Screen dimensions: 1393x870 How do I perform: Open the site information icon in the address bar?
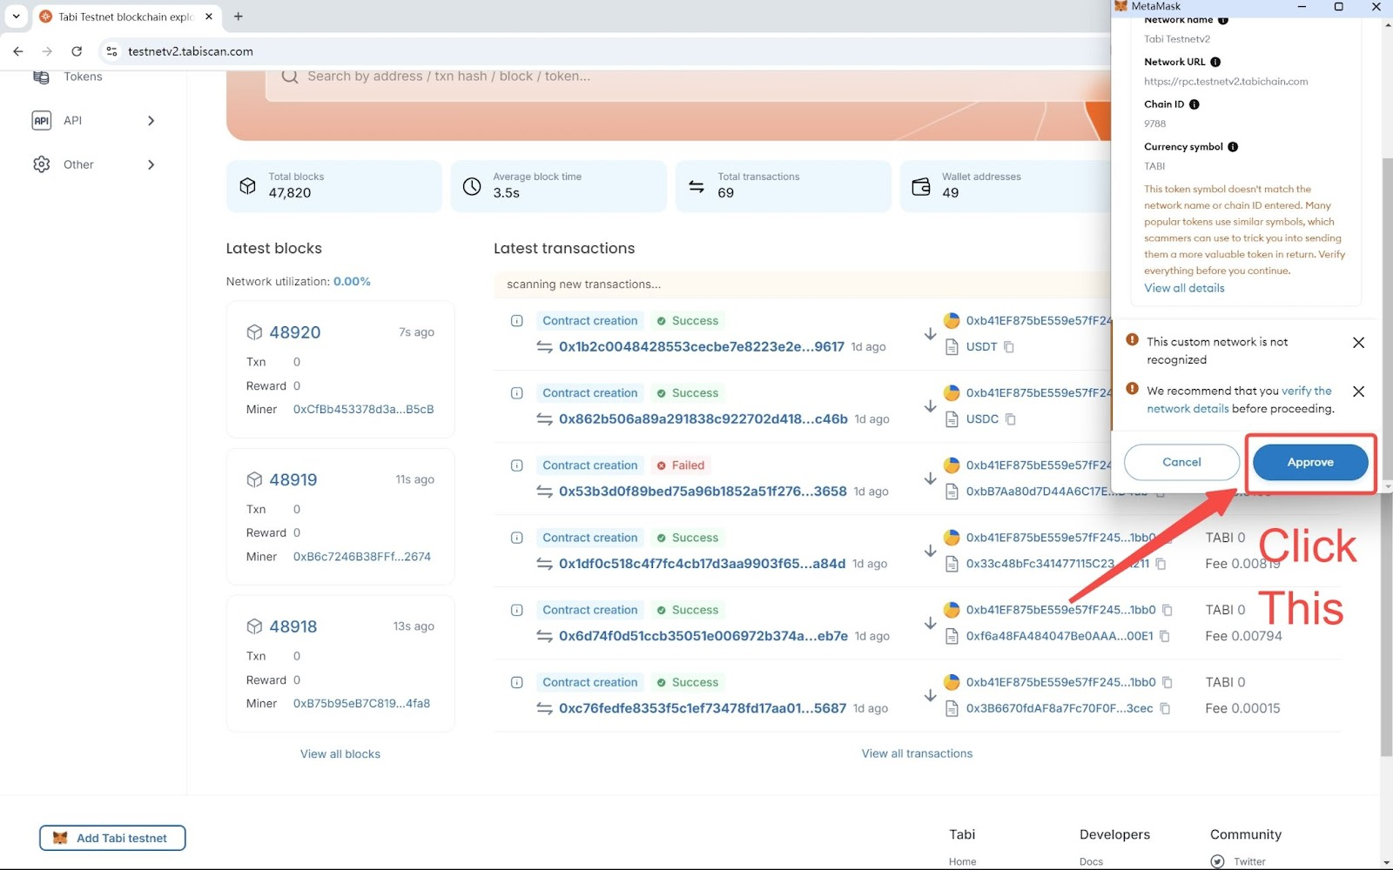click(111, 51)
